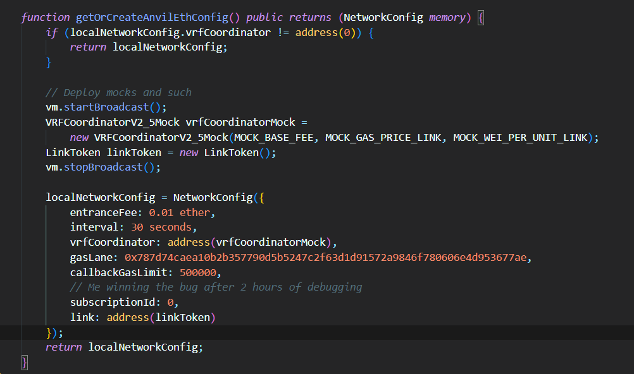Screen dimensions: 634x374
Task: Click the 'gasLane' field name
Action: click(x=91, y=258)
